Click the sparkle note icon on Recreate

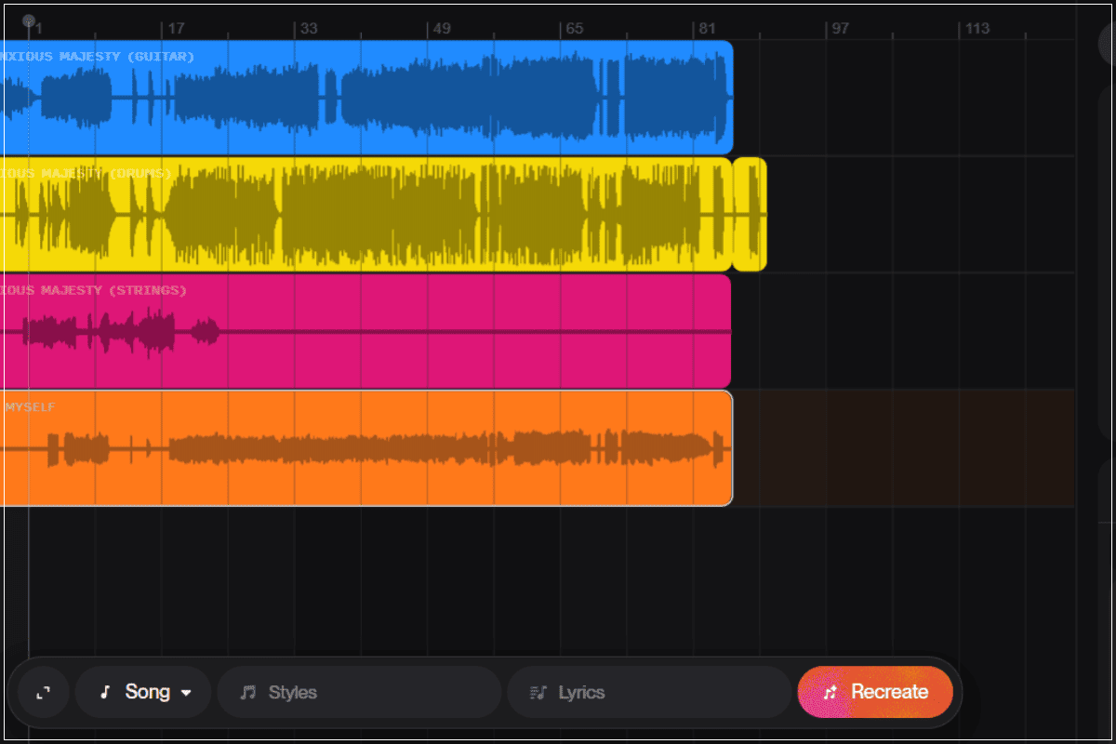830,692
